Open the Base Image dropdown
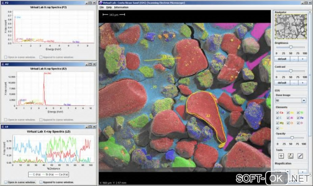This screenshot has width=313, height=186. 303,101
